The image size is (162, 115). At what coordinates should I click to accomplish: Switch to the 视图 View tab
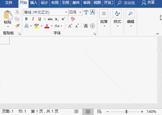coord(97,3)
